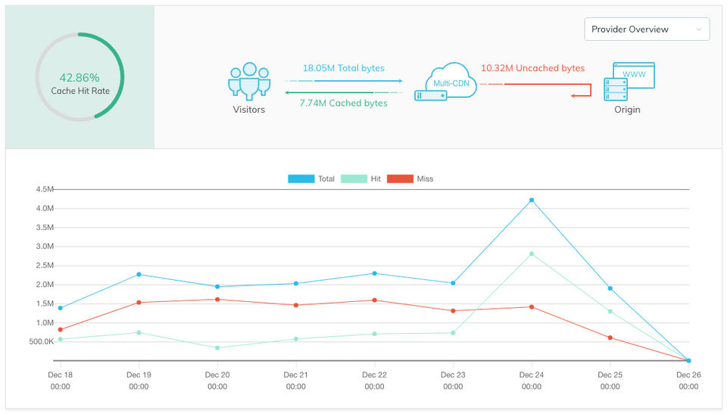Image resolution: width=727 pixels, height=414 pixels.
Task: Click the Miss data point on Dec 25
Action: pos(610,338)
